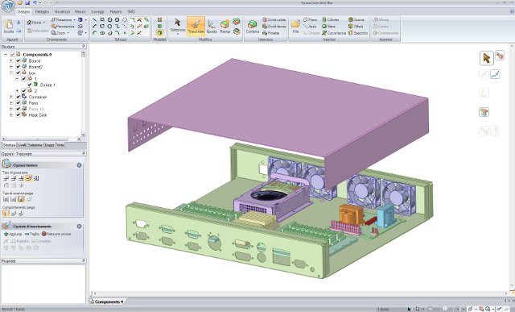
Task: Uncheck the Board2 component checkbox
Action: click(19, 66)
